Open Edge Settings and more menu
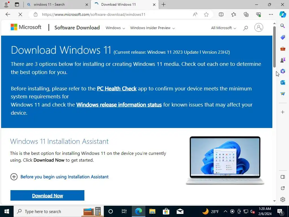 (x=271, y=14)
